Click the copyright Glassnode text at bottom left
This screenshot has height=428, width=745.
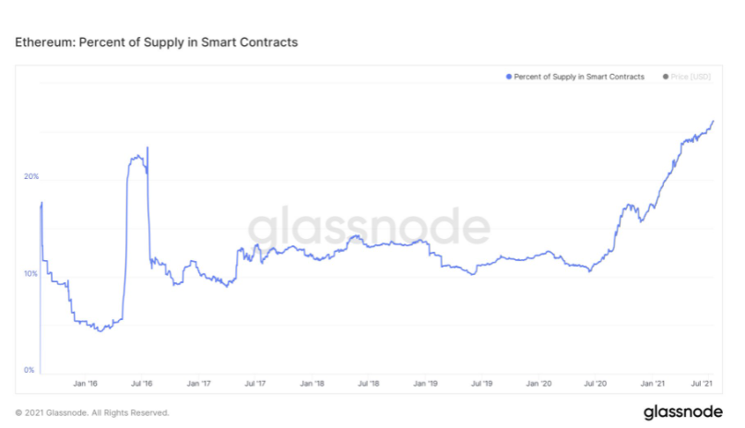(x=92, y=412)
